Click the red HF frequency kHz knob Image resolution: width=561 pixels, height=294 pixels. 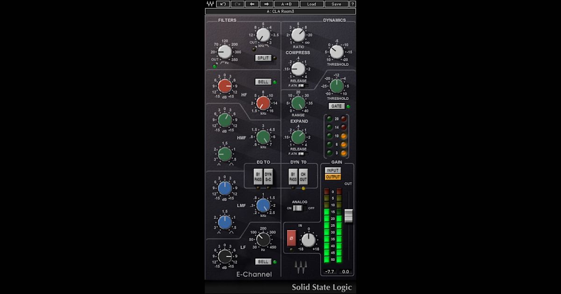coord(263,103)
